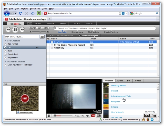This screenshot has height=126, width=164.
Task: Turn on HQ video quality
Action: [x=93, y=116]
